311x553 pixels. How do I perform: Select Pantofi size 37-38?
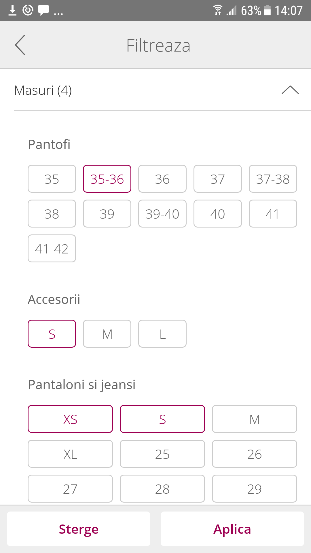click(x=273, y=179)
